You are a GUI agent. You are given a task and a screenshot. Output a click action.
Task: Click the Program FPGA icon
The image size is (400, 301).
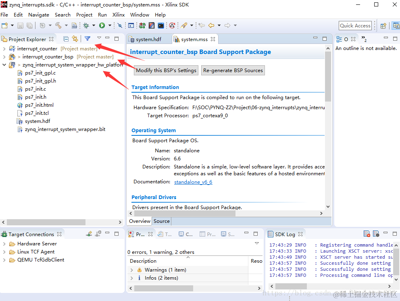(x=142, y=25)
